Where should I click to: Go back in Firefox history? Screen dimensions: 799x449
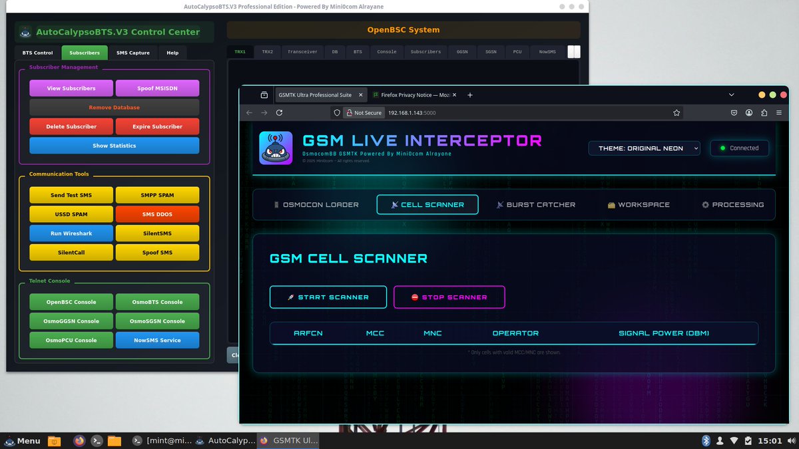tap(250, 113)
